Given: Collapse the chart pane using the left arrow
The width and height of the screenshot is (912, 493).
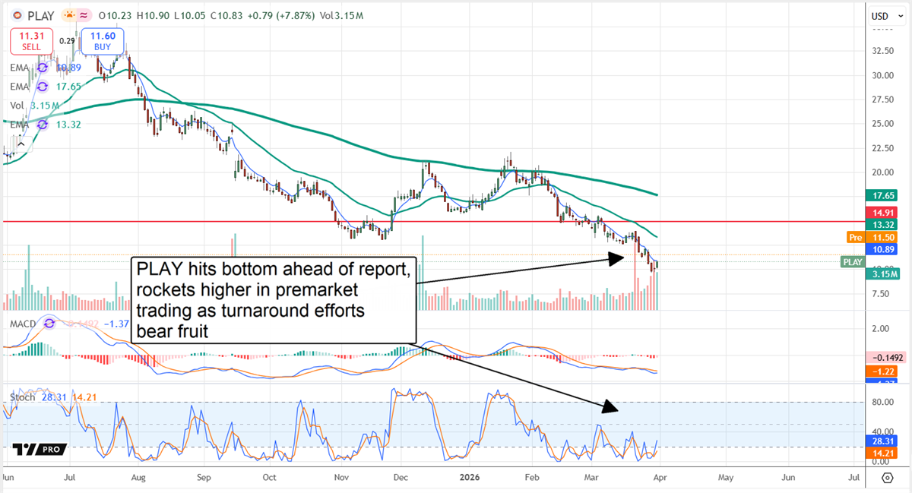Looking at the screenshot, I should (x=21, y=144).
